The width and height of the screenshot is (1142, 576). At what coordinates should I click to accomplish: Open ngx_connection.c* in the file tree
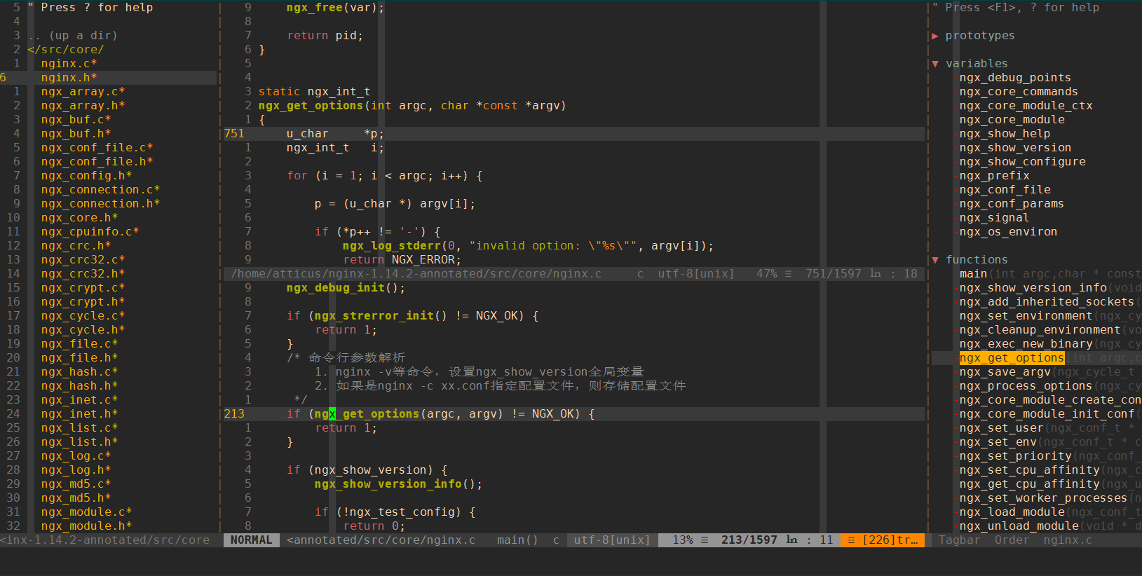pos(100,190)
